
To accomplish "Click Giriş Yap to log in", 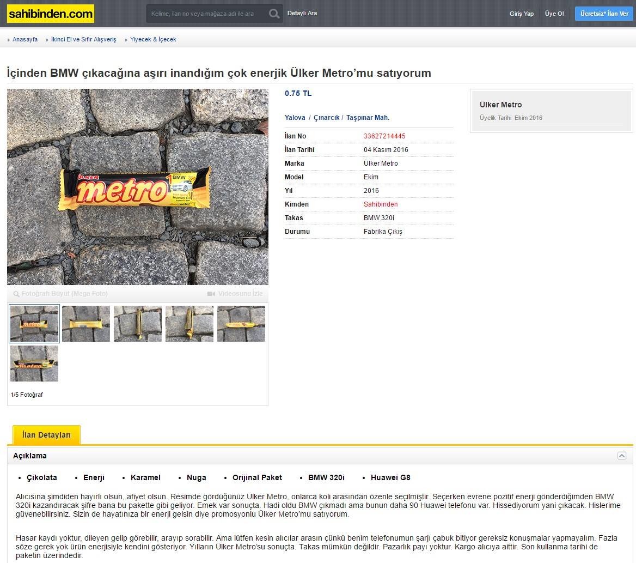I will coord(522,14).
